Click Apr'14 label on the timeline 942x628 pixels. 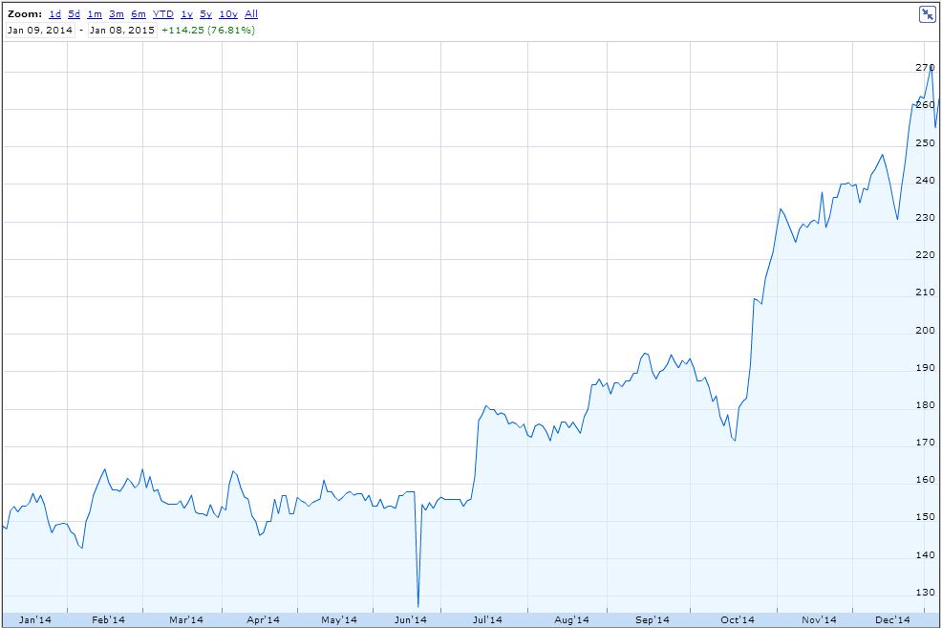[263, 620]
